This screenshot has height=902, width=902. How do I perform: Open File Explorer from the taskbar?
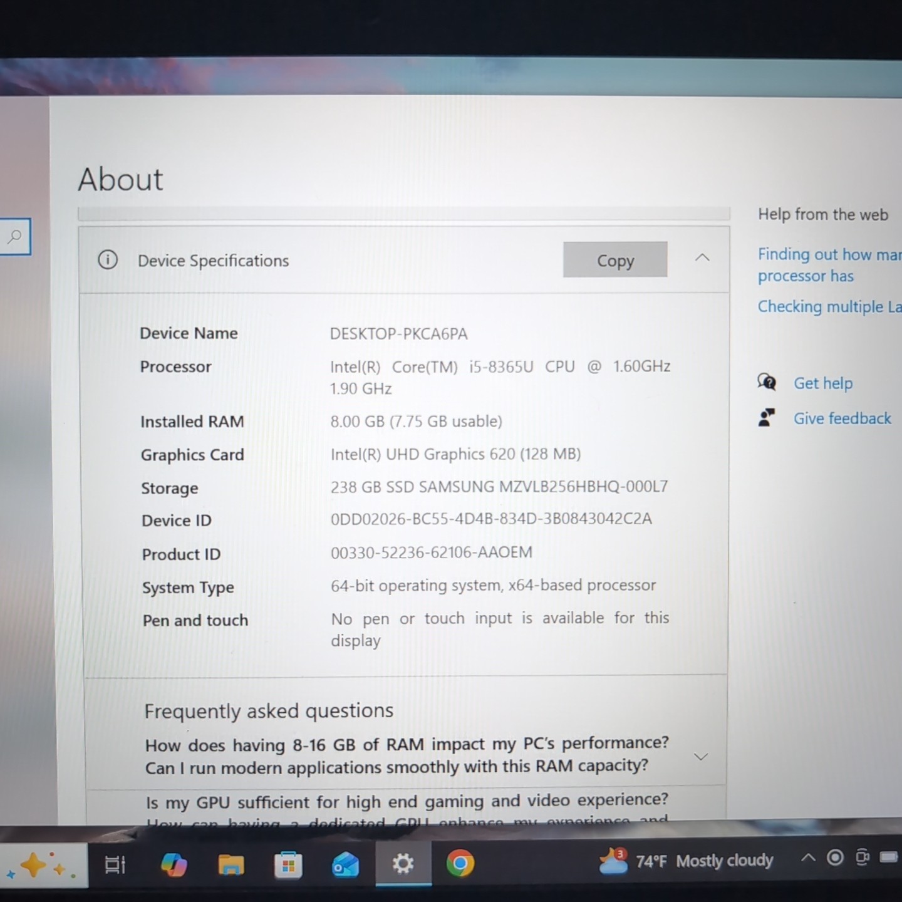click(231, 865)
